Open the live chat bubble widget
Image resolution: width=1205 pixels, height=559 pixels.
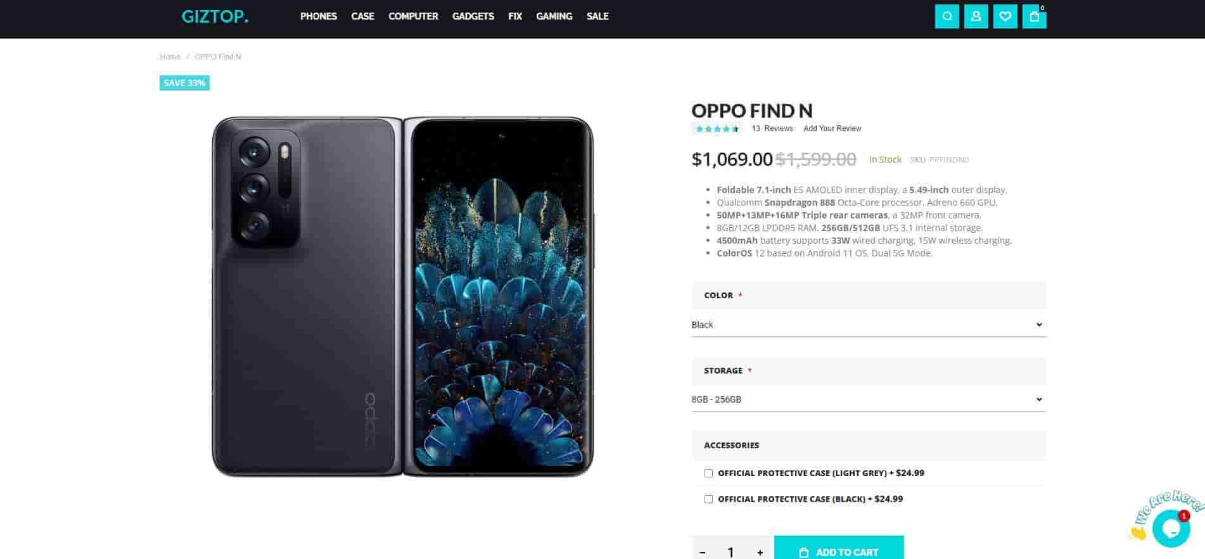[x=1171, y=528]
